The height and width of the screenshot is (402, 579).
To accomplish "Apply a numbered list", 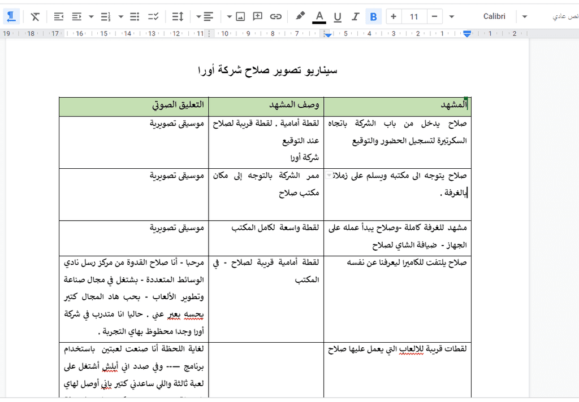I will click(x=106, y=16).
